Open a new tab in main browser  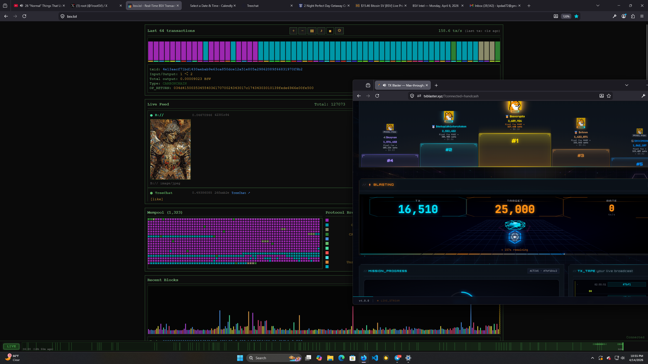[x=529, y=6]
